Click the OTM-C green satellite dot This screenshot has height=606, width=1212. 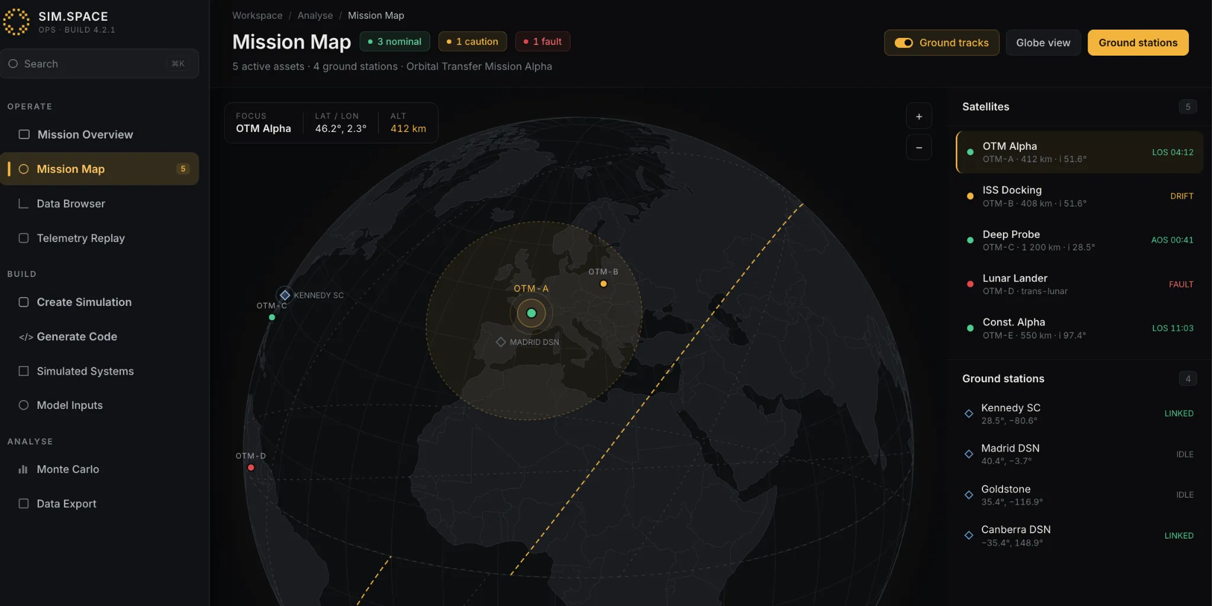pyautogui.click(x=272, y=318)
